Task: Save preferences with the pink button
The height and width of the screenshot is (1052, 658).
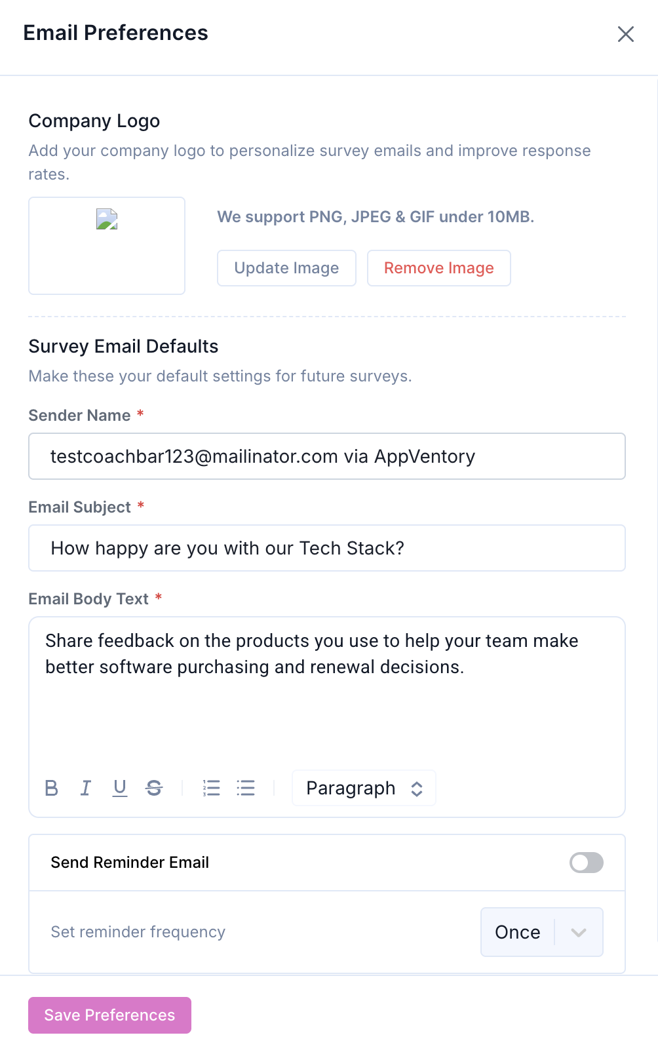Action: 109,1015
